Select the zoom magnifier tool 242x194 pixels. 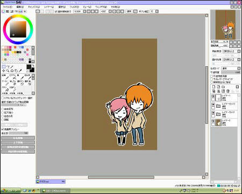point(8,71)
